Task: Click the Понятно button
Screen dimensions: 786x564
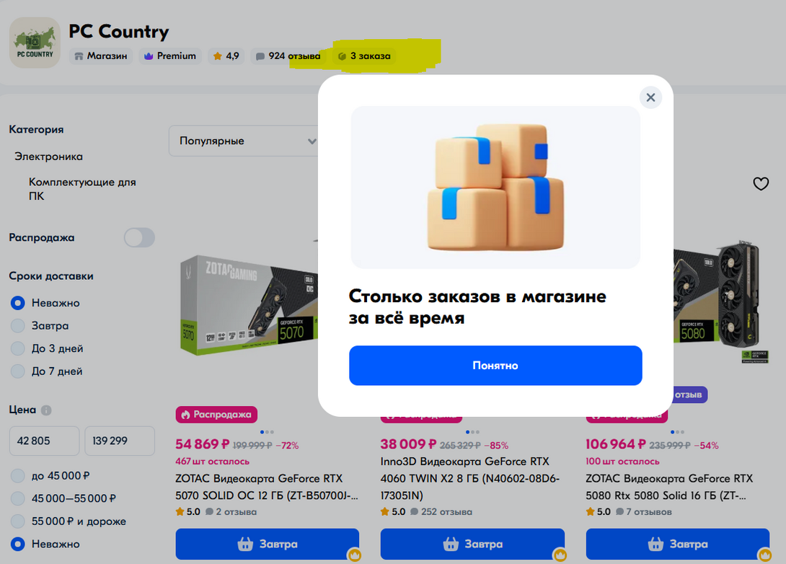Action: pyautogui.click(x=495, y=366)
